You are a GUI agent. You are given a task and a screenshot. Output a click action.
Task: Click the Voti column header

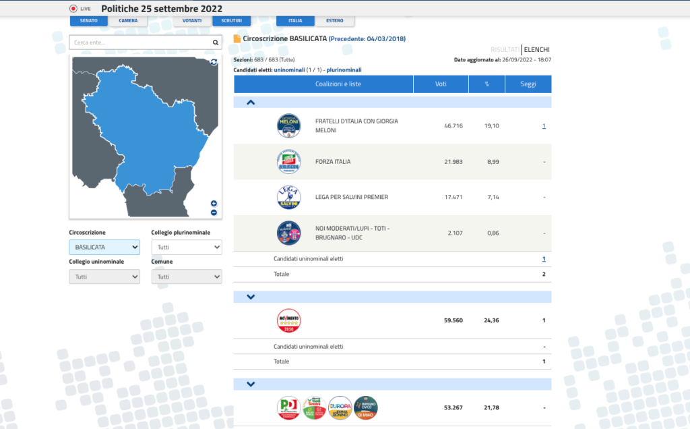[441, 84]
